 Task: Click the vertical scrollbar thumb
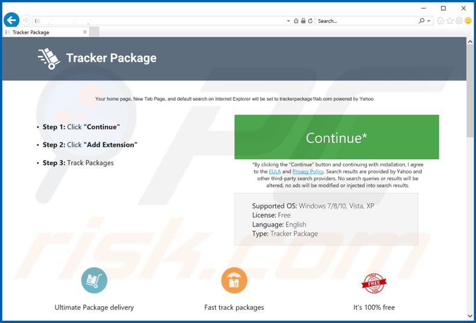(x=470, y=90)
